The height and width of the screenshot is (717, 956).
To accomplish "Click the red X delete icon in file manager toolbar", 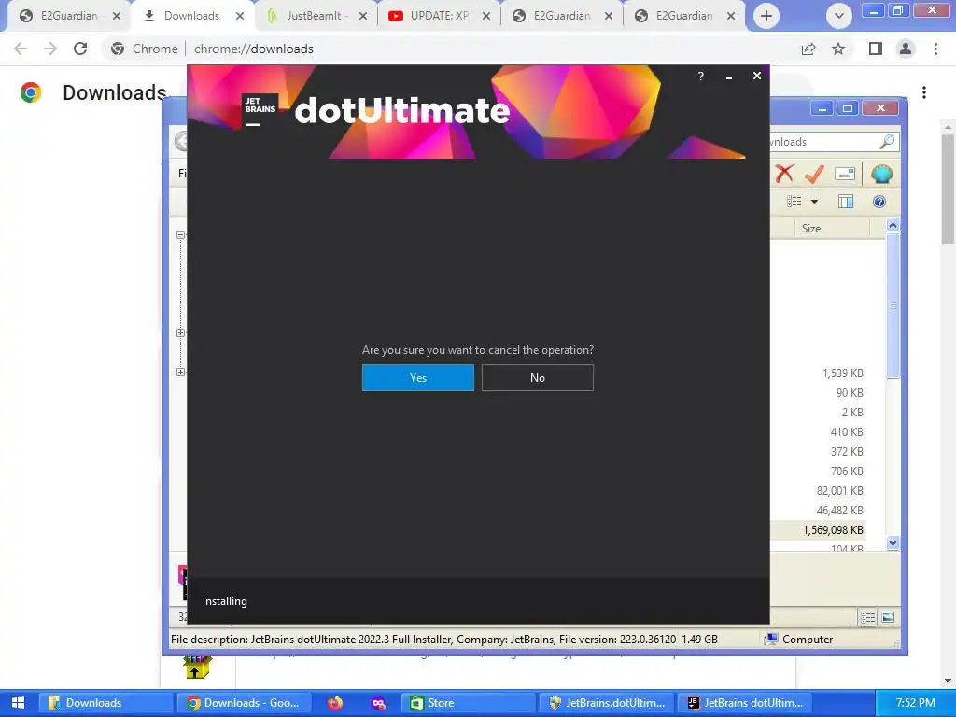I will coord(784,174).
